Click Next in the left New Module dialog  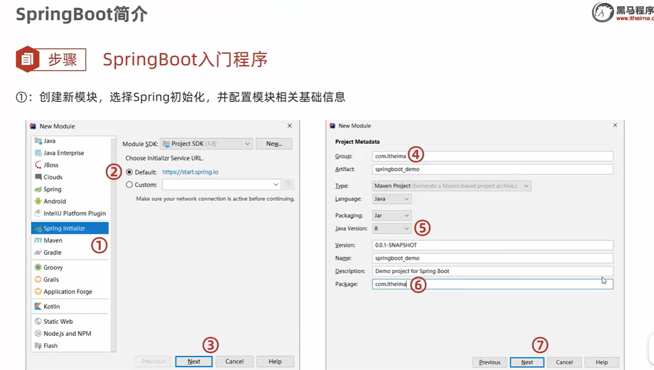[194, 362]
